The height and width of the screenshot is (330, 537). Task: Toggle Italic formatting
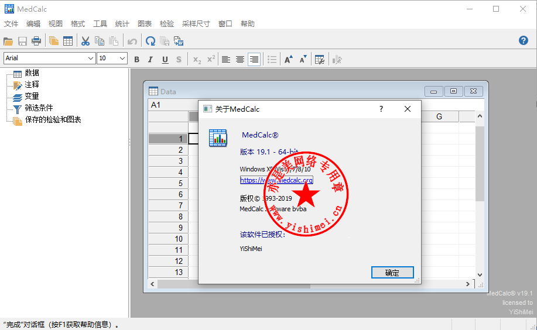pyautogui.click(x=151, y=60)
